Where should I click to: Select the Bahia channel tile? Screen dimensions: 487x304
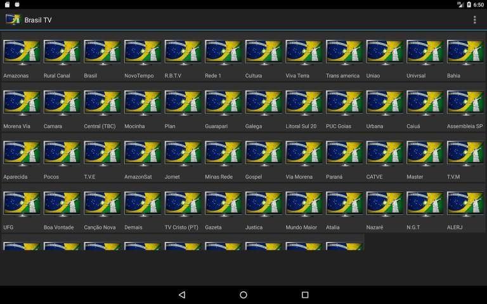tap(465, 53)
